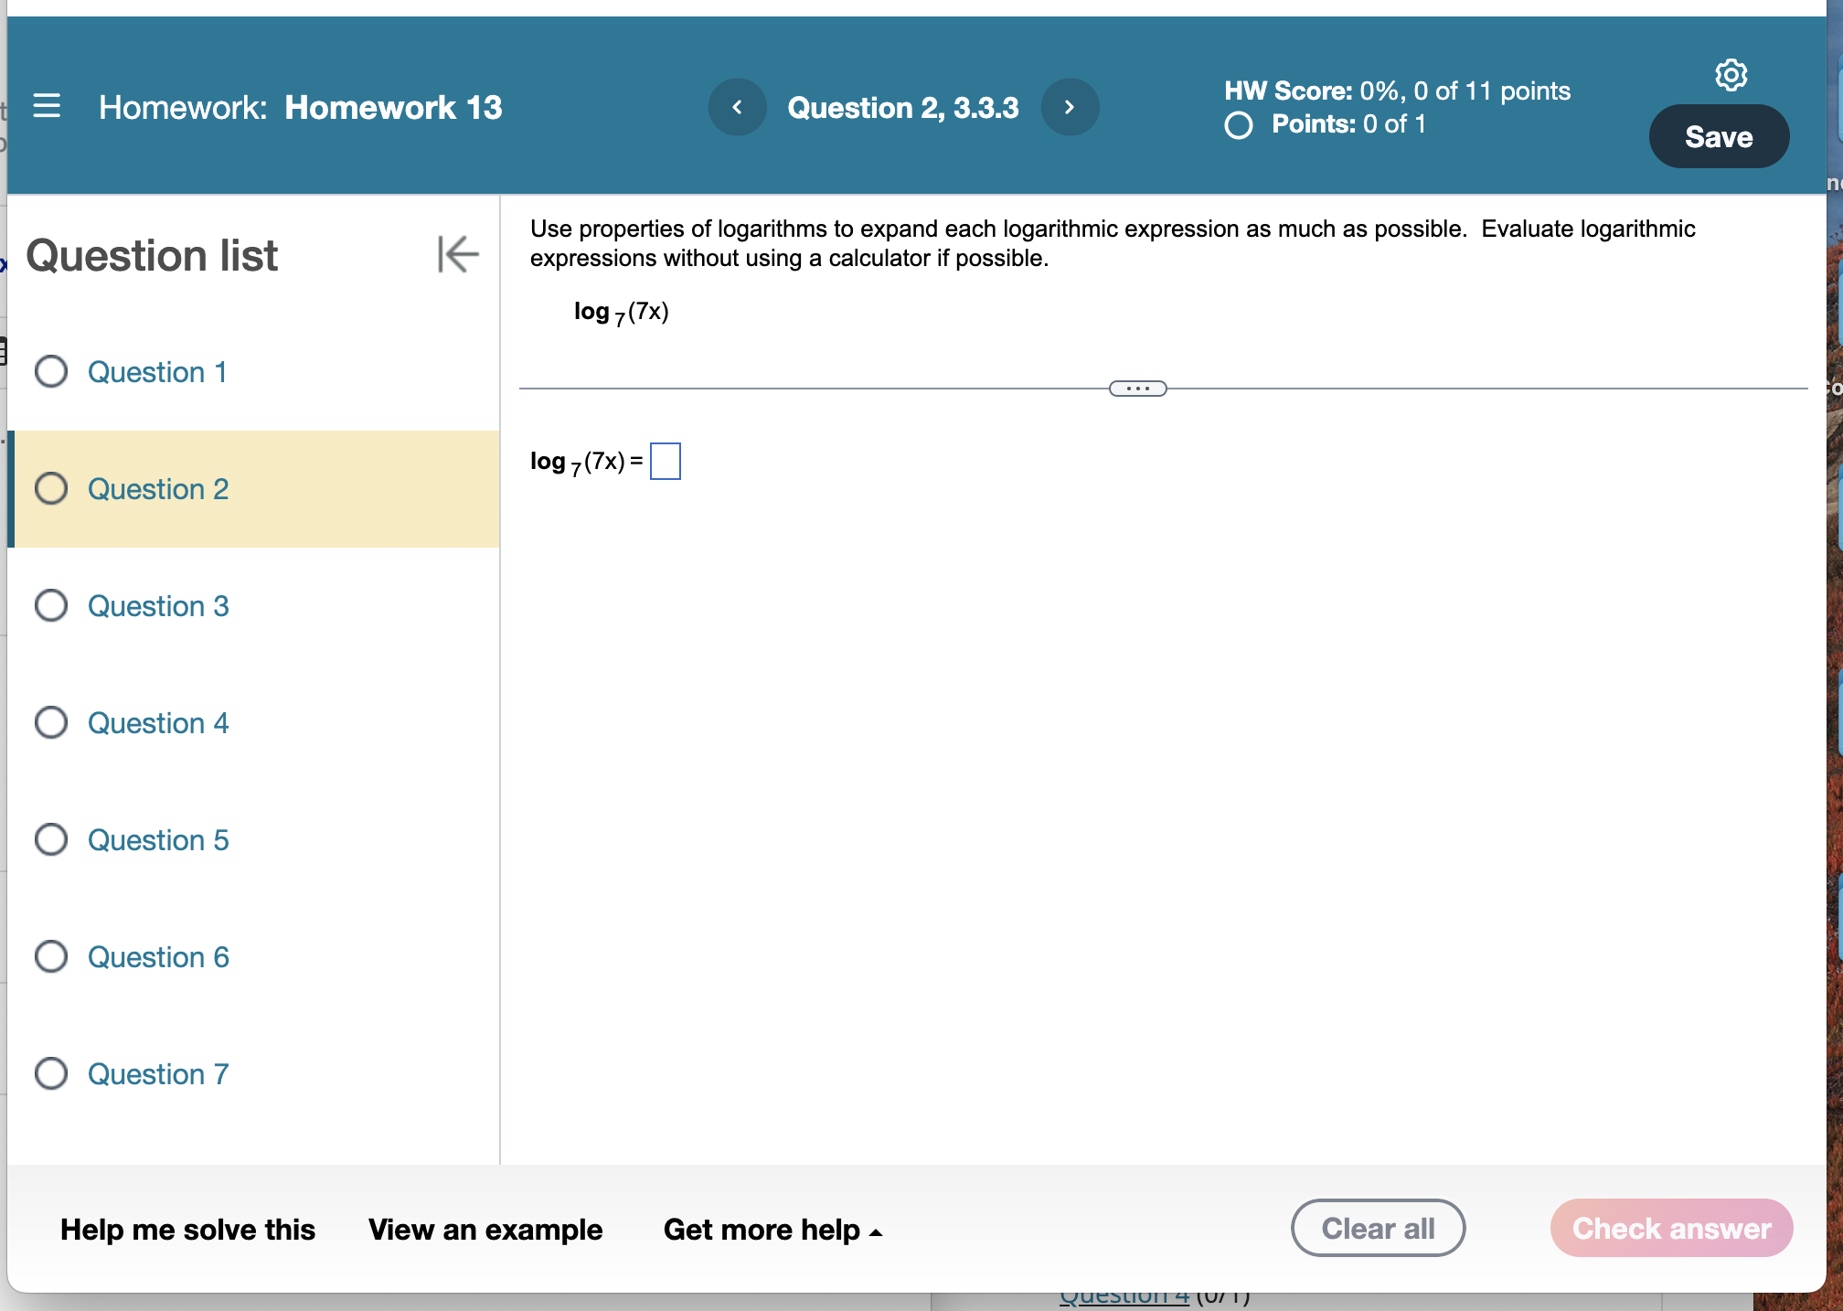This screenshot has width=1843, height=1311.
Task: Select Question 3 in the list
Action: point(158,606)
